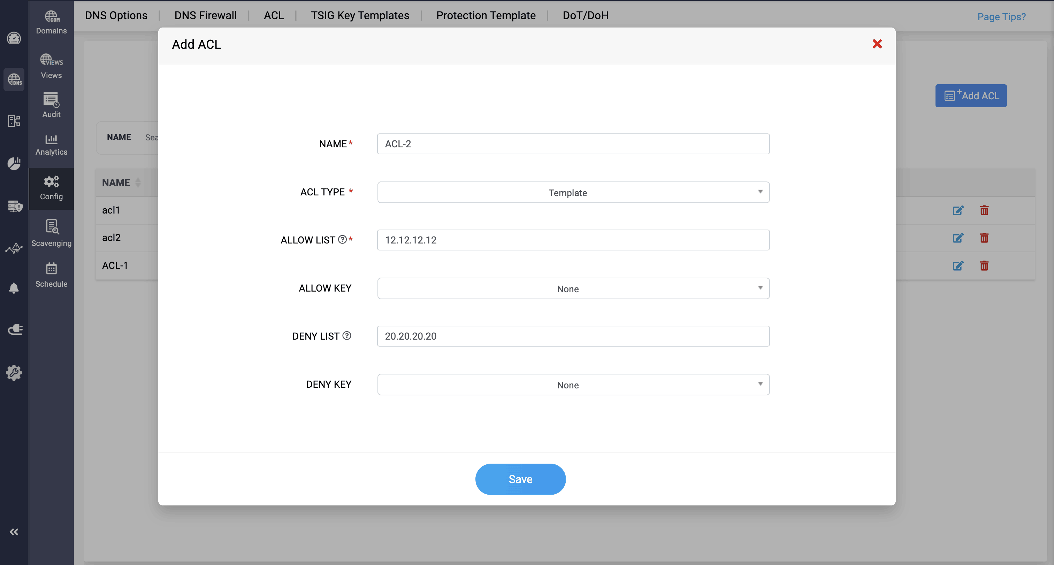This screenshot has width=1054, height=565.
Task: Save the new ACL
Action: (x=520, y=479)
